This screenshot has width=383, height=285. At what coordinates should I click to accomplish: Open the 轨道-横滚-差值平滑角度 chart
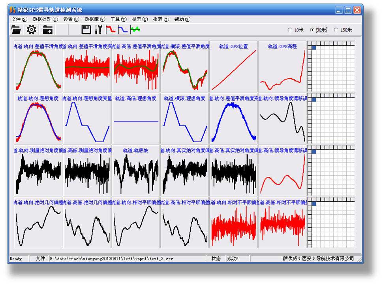pyautogui.click(x=185, y=66)
